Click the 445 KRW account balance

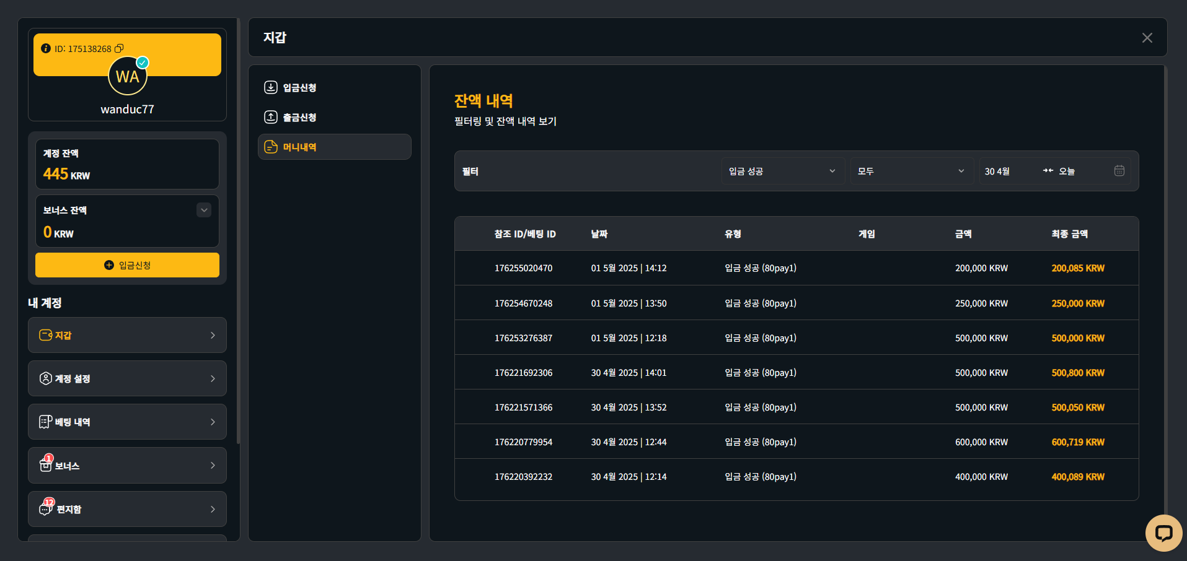[66, 174]
